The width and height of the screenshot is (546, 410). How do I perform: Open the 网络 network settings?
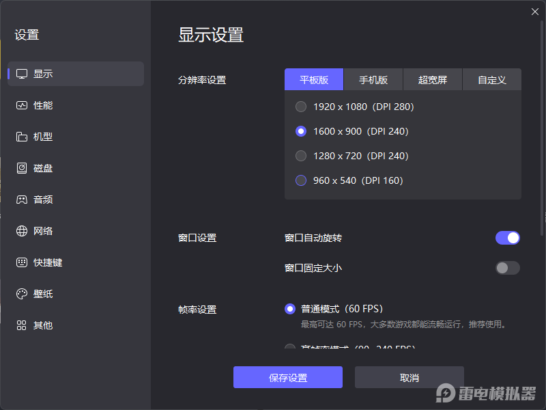(43, 231)
